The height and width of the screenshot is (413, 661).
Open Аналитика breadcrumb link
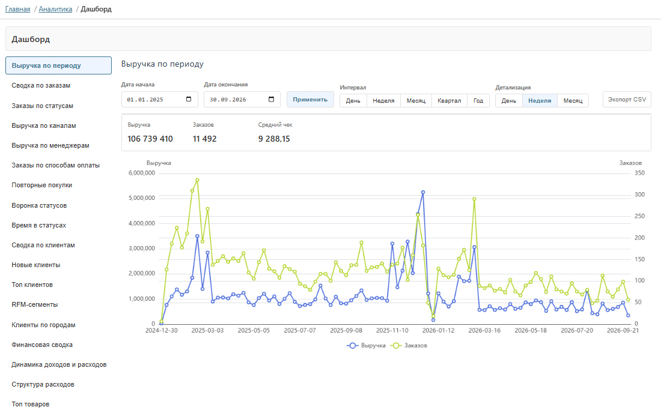(55, 9)
